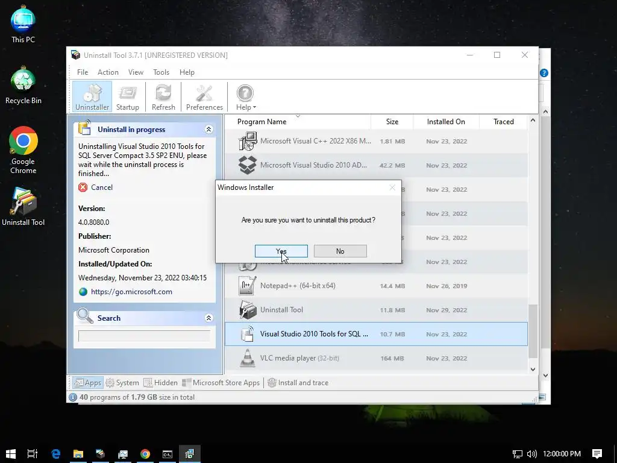Open the volume control in tray
Image resolution: width=617 pixels, height=463 pixels.
[x=532, y=454]
